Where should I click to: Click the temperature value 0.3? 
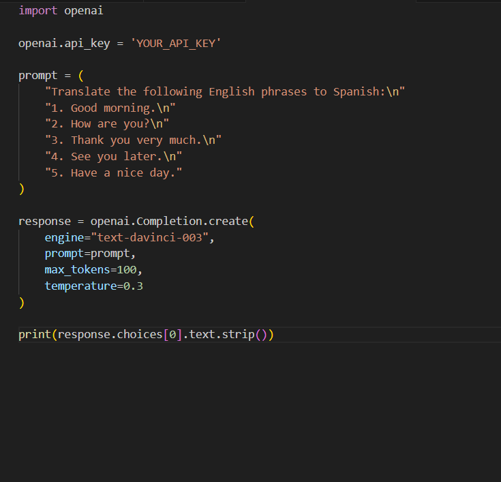coord(133,286)
